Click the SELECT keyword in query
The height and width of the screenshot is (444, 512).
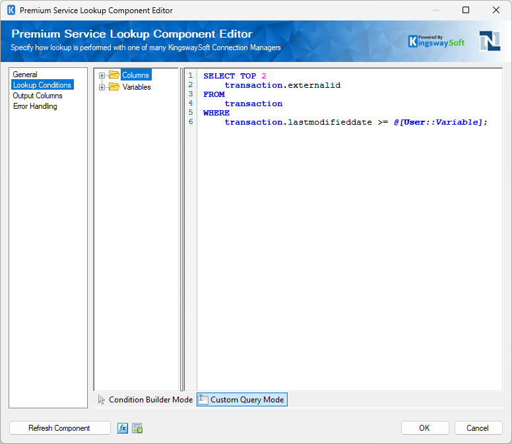click(x=219, y=76)
